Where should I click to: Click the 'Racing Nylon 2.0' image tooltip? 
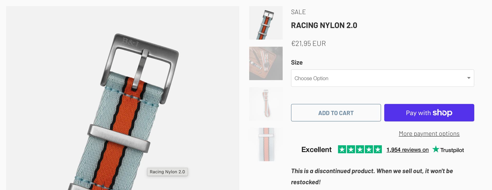pos(167,172)
